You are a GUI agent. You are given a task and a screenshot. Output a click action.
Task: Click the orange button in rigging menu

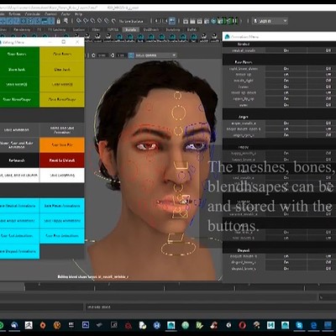(x=62, y=145)
